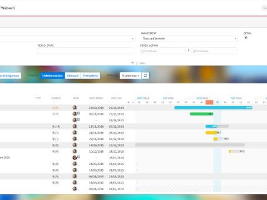Switch to Trimestriel scale
This screenshot has height=200, width=267.
(90, 76)
